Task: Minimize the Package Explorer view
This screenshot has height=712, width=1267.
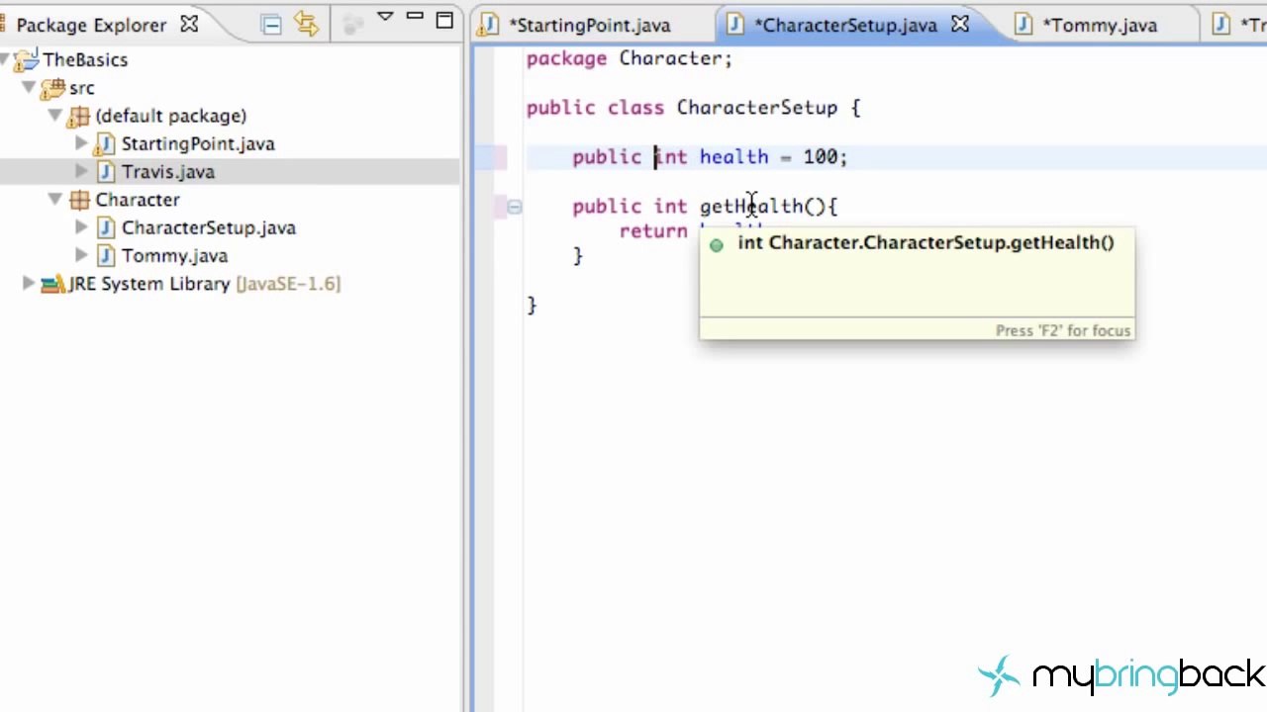Action: (415, 16)
